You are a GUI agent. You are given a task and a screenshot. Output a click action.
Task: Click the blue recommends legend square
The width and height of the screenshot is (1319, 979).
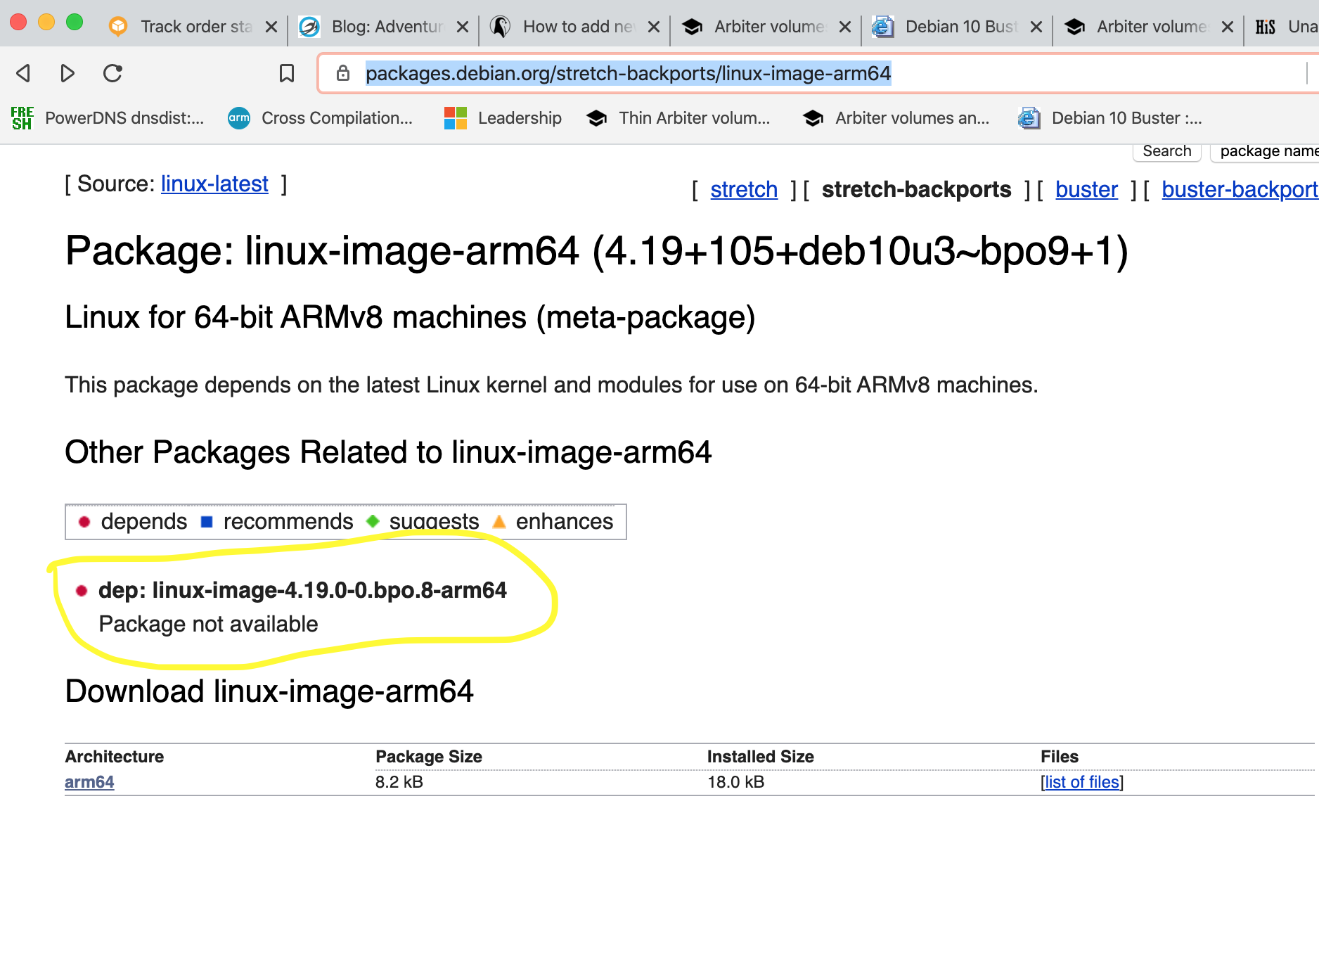tap(207, 522)
